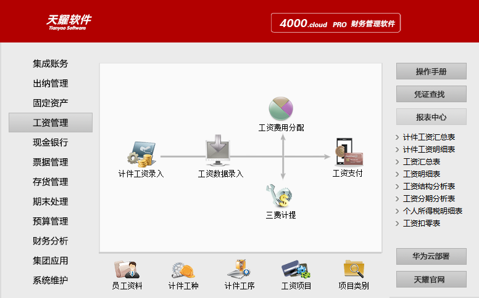
Task: Open the 三费计提 wrench icon
Action: 281,196
